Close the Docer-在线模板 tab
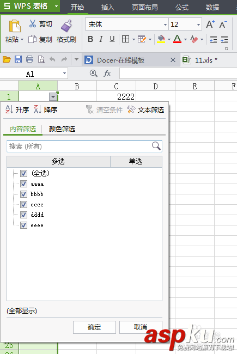237x354 pixels. pos(173,60)
